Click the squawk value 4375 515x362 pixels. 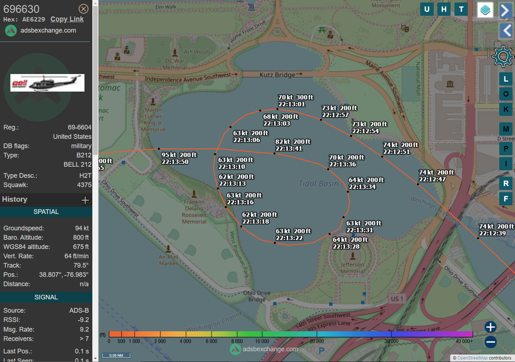coord(84,185)
